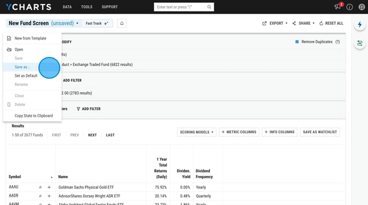Expand the New Fund Screen dropdown arrow
The height and width of the screenshot is (205, 368).
click(77, 23)
